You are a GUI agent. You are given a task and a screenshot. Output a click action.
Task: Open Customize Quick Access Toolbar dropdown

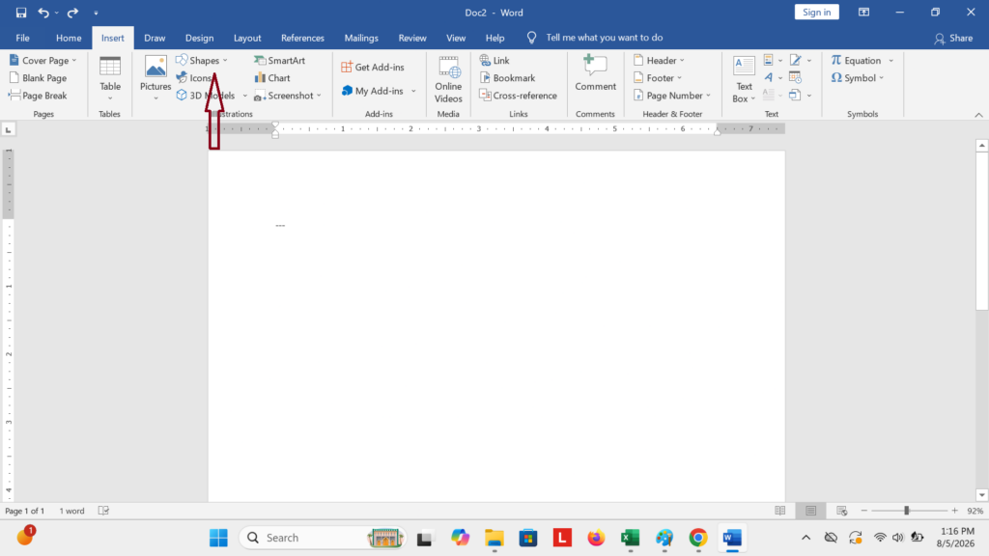pos(96,13)
